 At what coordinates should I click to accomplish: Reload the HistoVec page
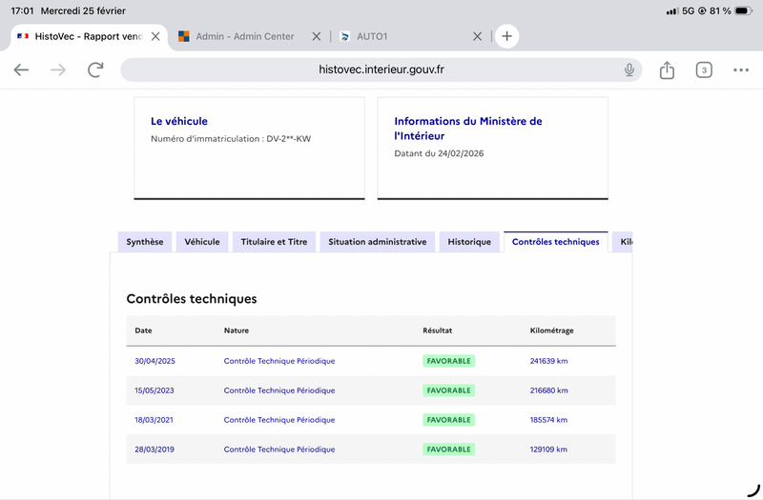tap(95, 70)
